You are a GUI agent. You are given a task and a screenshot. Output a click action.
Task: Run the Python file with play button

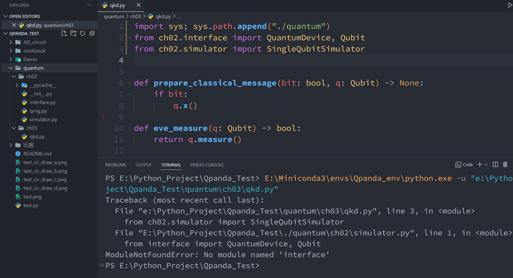(510, 5)
